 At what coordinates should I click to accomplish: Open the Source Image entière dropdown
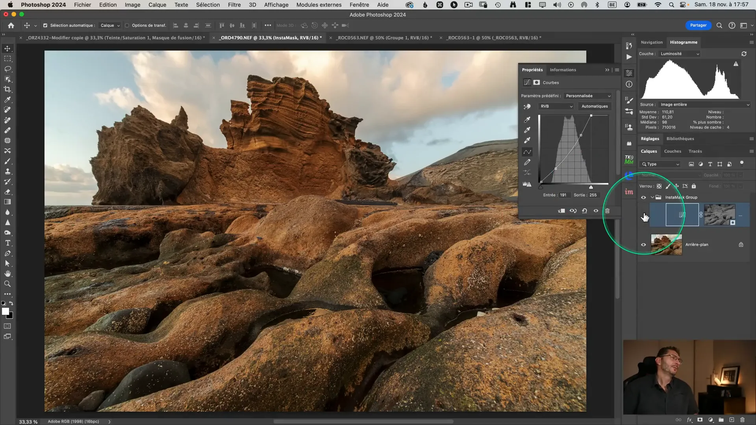704,105
